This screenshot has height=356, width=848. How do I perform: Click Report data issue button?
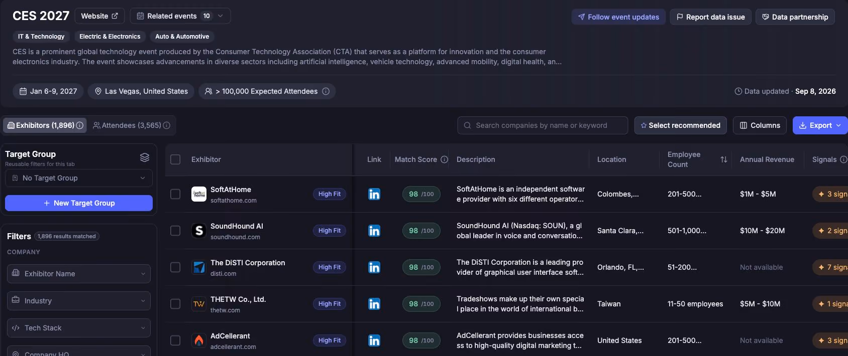pos(711,17)
